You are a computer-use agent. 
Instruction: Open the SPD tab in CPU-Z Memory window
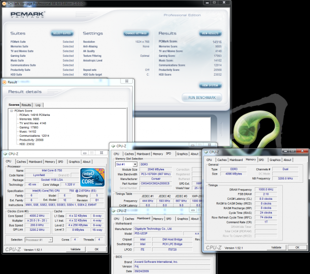tap(262, 160)
